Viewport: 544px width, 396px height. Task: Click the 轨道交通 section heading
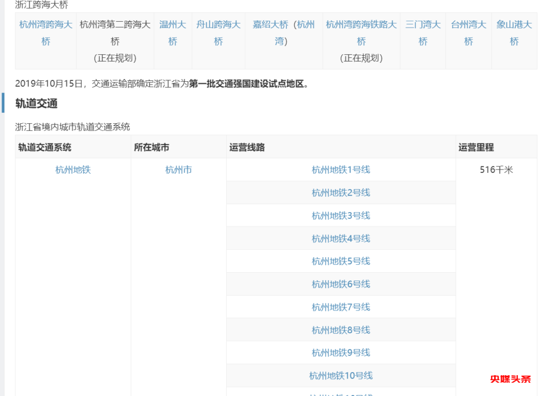coord(36,104)
